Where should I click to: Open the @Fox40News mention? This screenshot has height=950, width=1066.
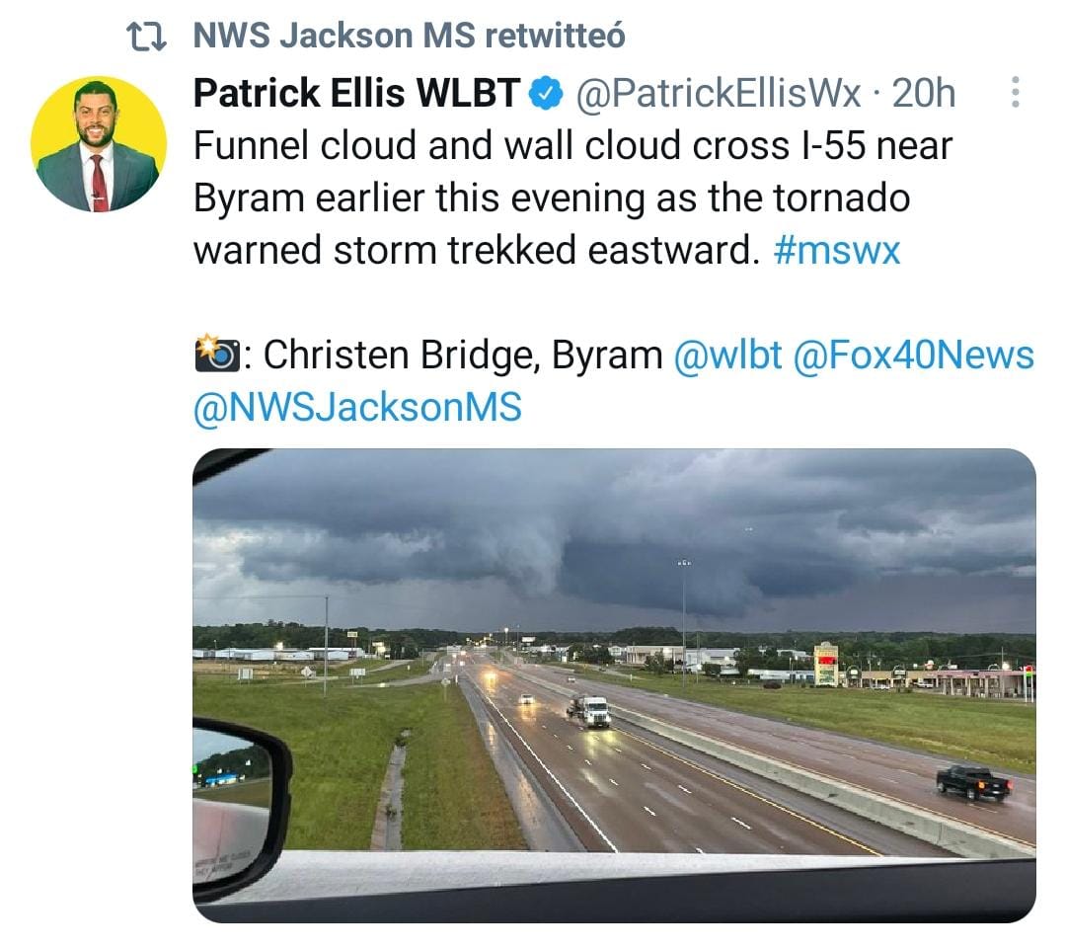[913, 356]
